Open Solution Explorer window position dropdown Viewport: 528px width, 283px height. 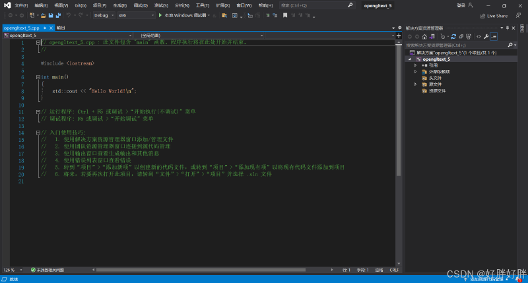(x=502, y=28)
